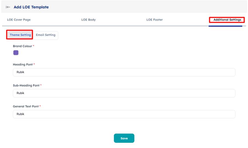This screenshot has width=248, height=148.
Task: Switch to the Email Setting sub-tab
Action: pos(46,35)
